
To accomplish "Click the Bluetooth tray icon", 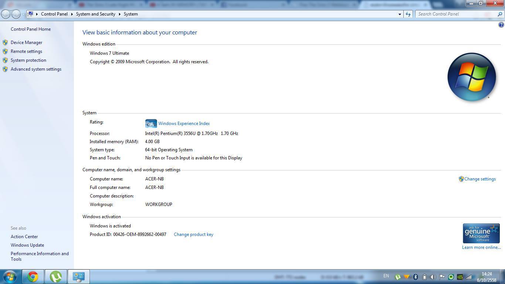I will click(x=416, y=277).
